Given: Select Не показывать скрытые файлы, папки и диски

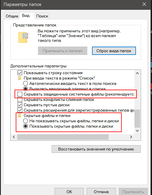Looking at the screenshot, I should (x=26, y=121).
